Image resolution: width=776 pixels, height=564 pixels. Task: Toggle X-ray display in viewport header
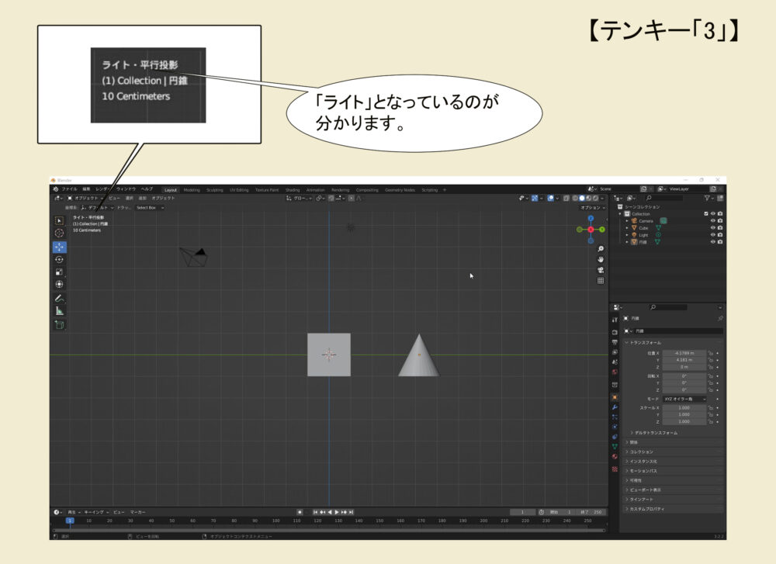click(x=566, y=199)
